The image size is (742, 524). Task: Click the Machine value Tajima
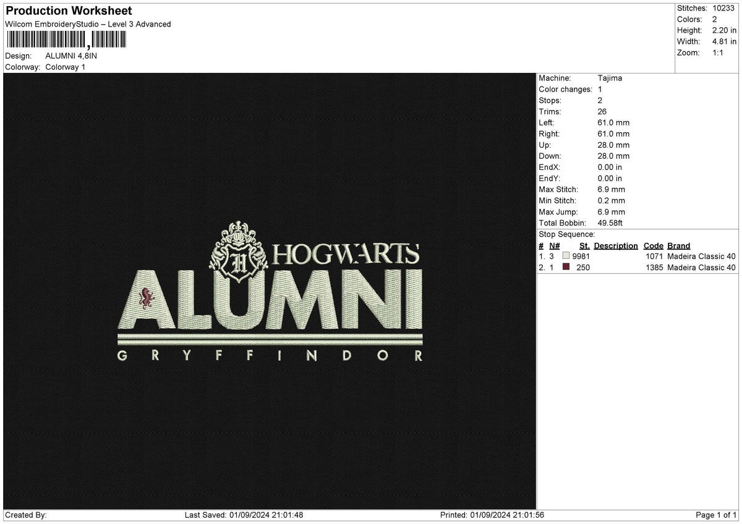(x=610, y=78)
